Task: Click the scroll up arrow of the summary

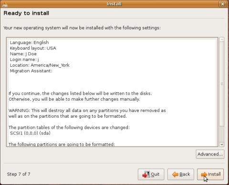Action: pos(222,40)
